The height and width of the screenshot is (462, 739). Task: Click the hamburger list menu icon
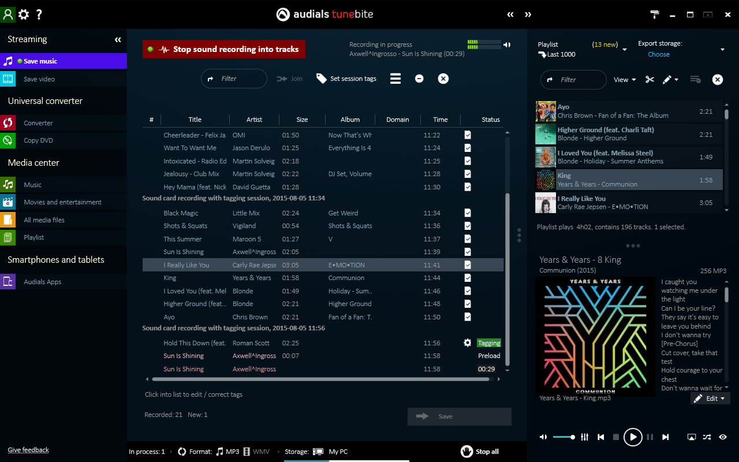395,79
